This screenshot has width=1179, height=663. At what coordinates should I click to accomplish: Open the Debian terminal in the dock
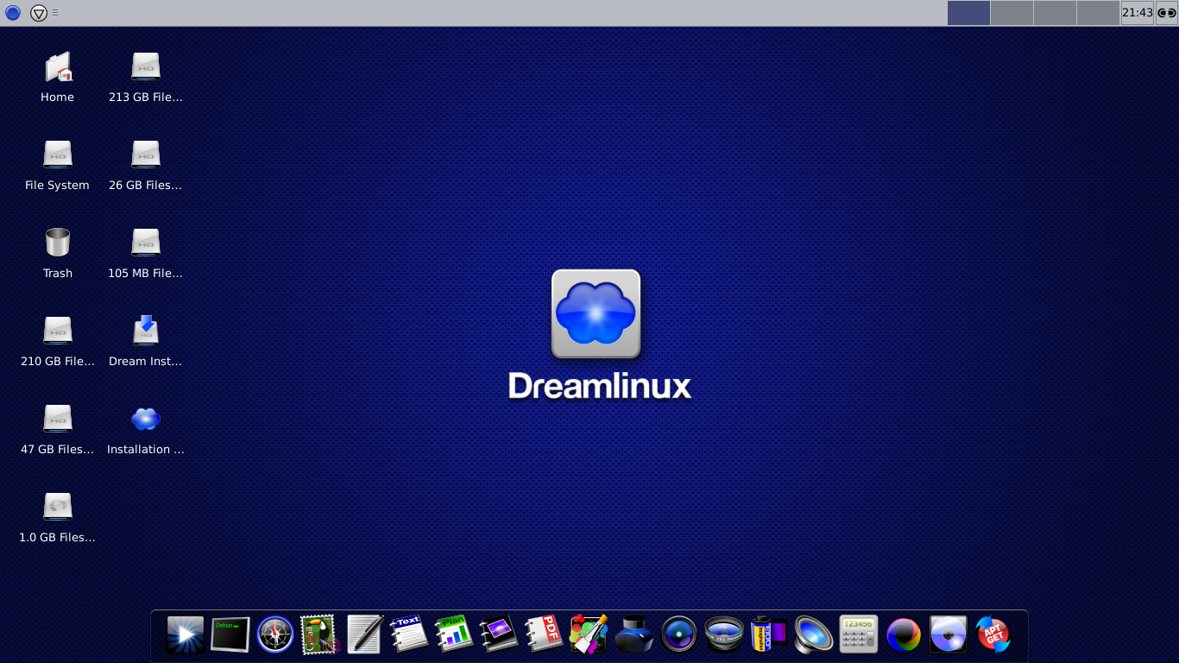(x=230, y=635)
